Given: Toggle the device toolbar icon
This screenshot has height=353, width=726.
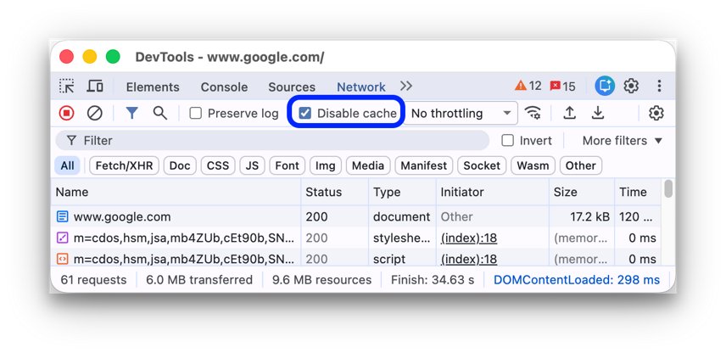Looking at the screenshot, I should tap(95, 87).
